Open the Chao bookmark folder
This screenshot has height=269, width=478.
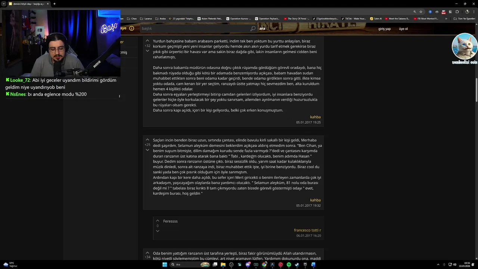pos(132,18)
